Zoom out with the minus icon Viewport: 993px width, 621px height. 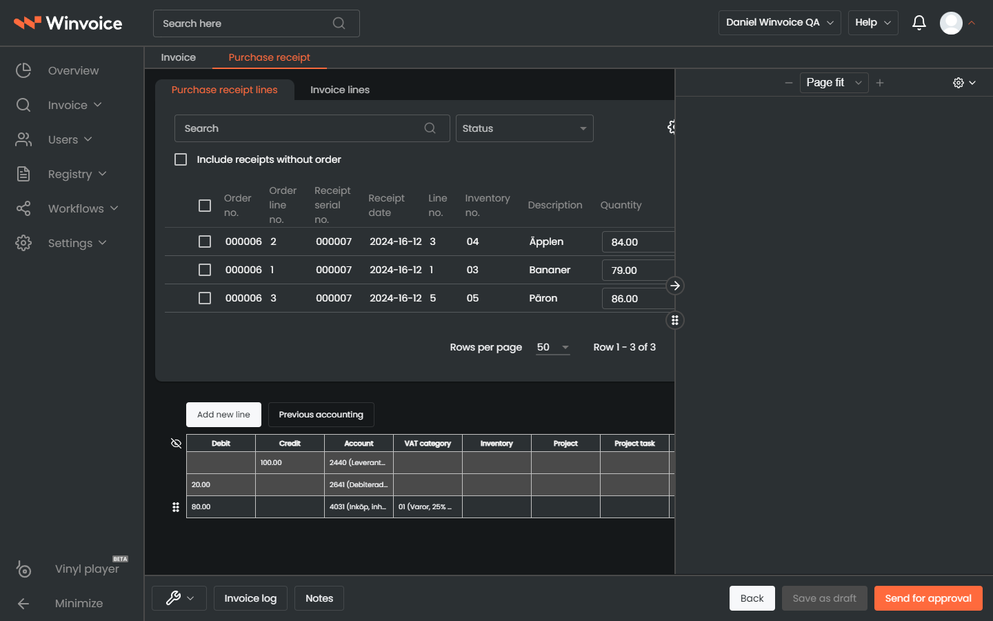[x=789, y=83]
